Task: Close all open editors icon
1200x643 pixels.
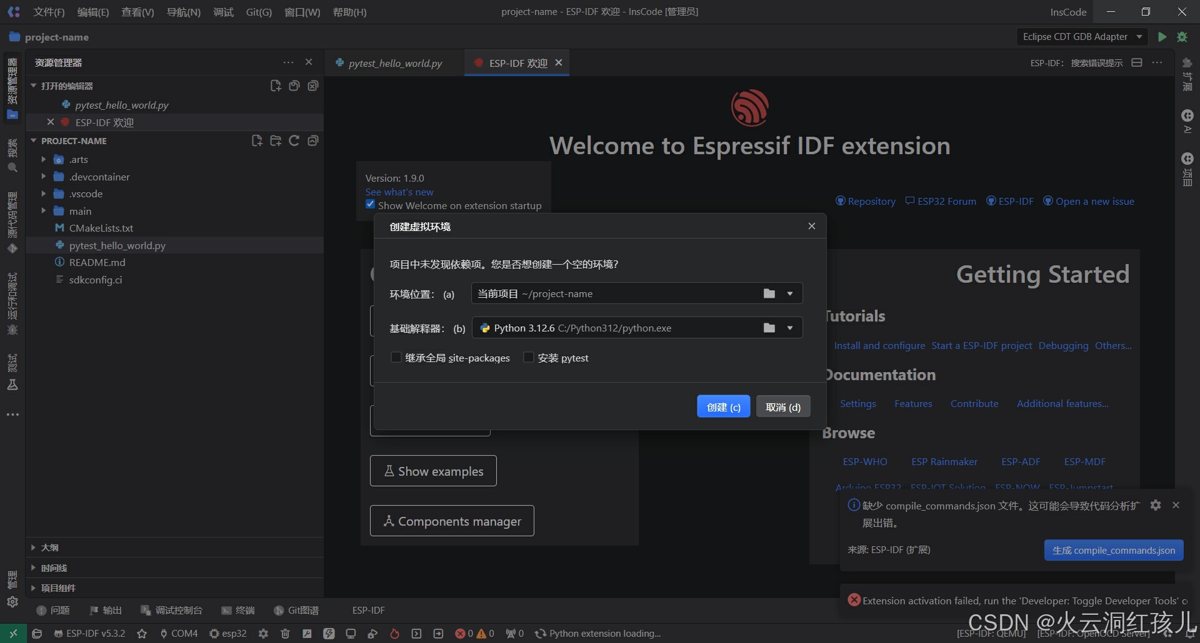Action: click(313, 86)
